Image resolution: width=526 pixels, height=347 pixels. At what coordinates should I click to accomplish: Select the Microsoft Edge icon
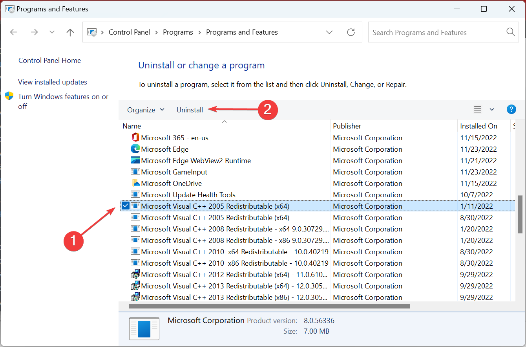(135, 149)
